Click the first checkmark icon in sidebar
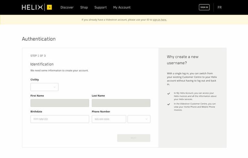 (x=169, y=93)
